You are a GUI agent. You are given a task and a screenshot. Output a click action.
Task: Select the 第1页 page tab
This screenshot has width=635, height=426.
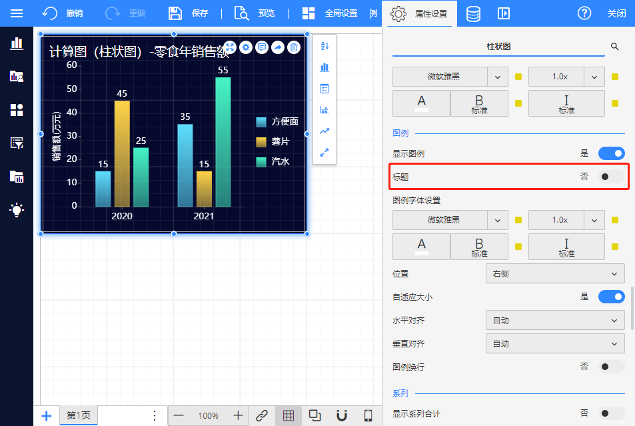coord(79,415)
